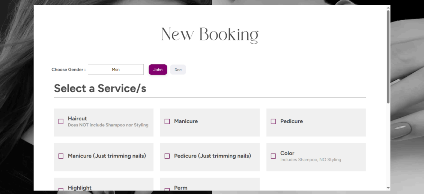Click the New Booking heading
This screenshot has height=194, width=424.
click(210, 34)
